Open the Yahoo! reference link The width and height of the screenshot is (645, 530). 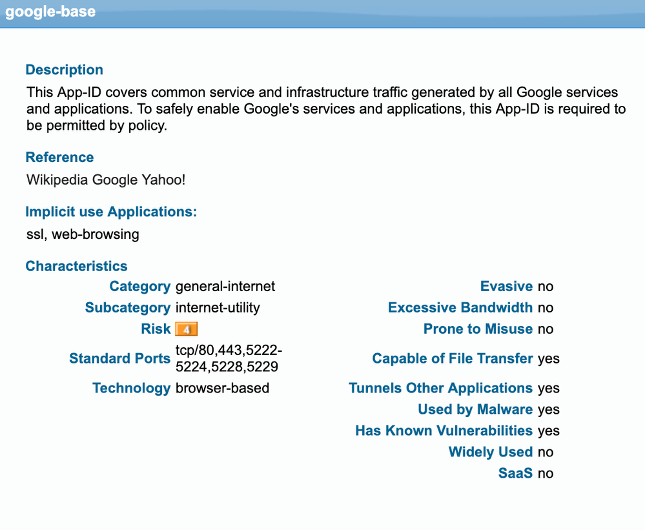coord(163,179)
